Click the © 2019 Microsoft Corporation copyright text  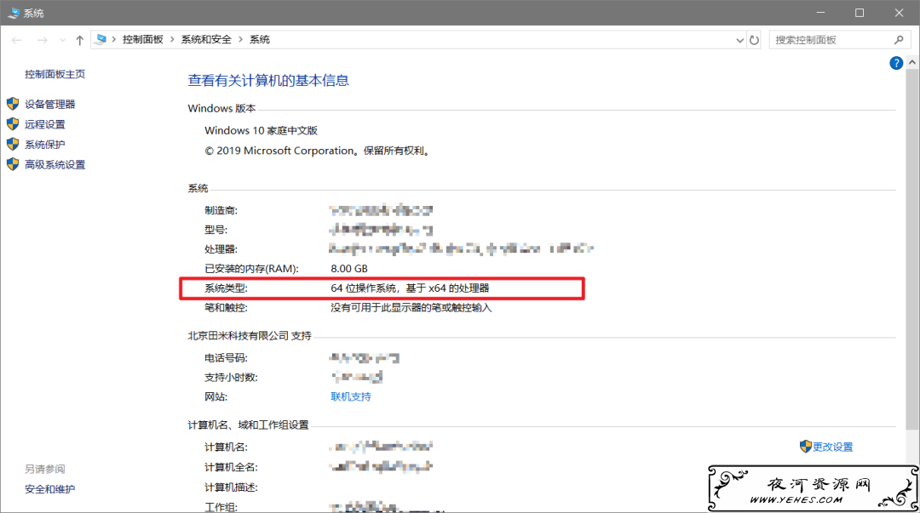318,151
